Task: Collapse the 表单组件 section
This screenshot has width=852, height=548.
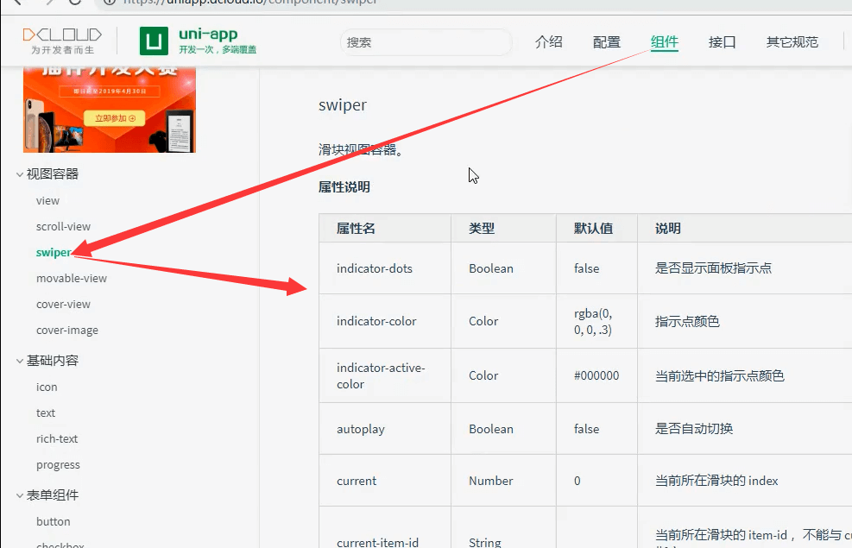Action: (x=47, y=495)
